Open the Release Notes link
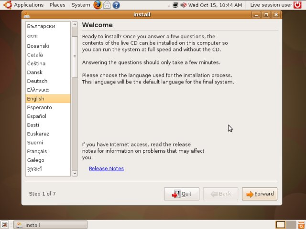This screenshot has height=229, width=306. pos(106,168)
